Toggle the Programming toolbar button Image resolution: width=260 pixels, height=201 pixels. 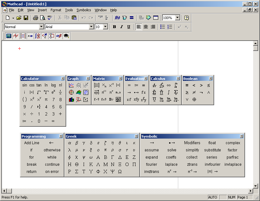point(52,36)
